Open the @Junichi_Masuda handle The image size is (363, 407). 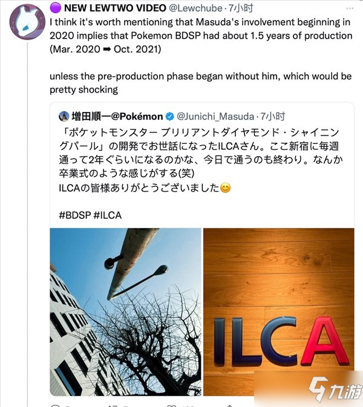(215, 117)
